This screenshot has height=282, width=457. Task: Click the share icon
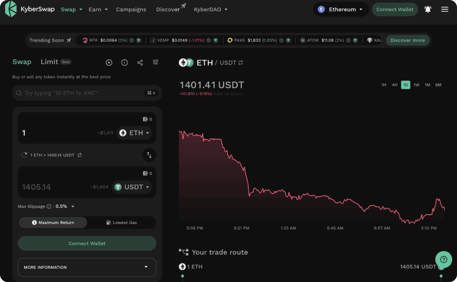pos(140,62)
